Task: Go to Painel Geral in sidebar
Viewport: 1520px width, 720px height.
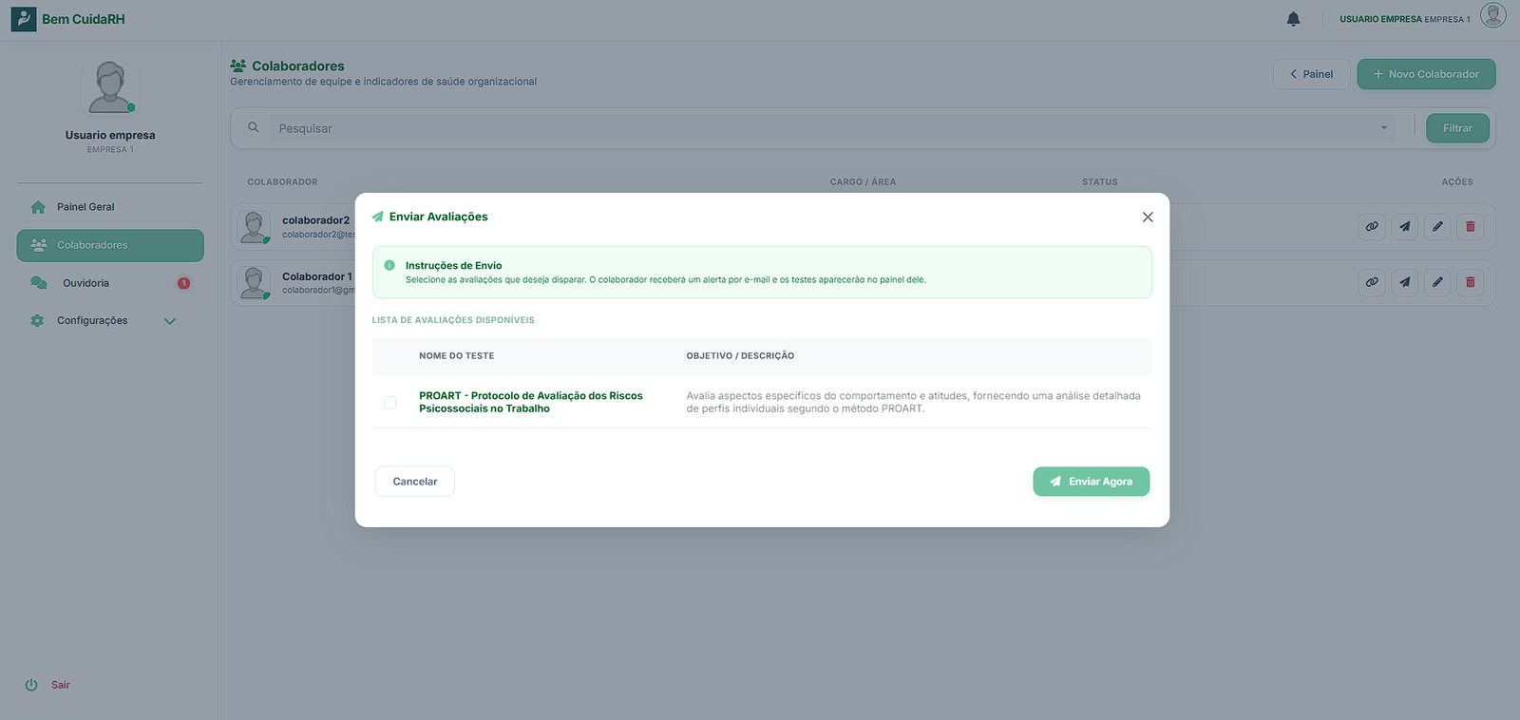Action: point(85,207)
